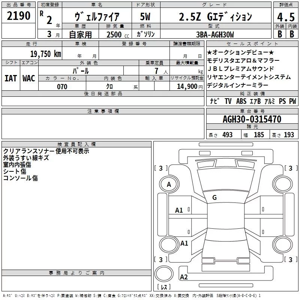
Task: Select the car name ヴェルファイア
Action: coord(97,16)
